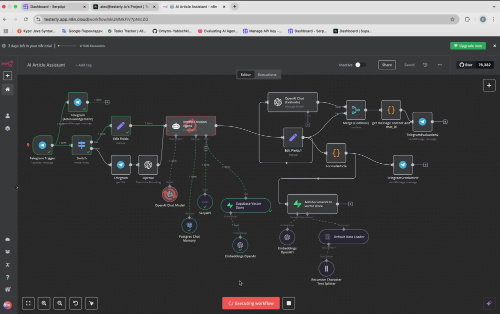Click the n8n logo in sidebar
This screenshot has height=314, width=500.
point(7,64)
